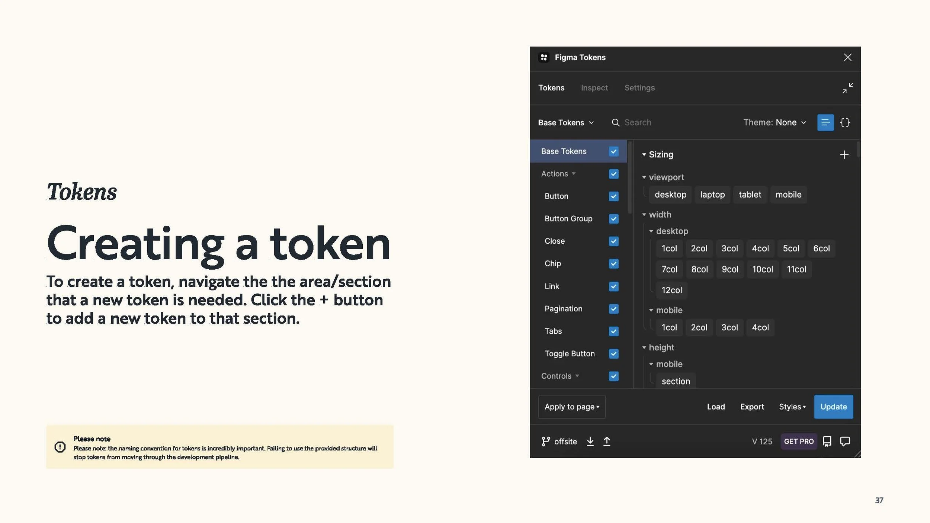Toggle the Button token set checkbox
930x523 pixels.
[613, 196]
